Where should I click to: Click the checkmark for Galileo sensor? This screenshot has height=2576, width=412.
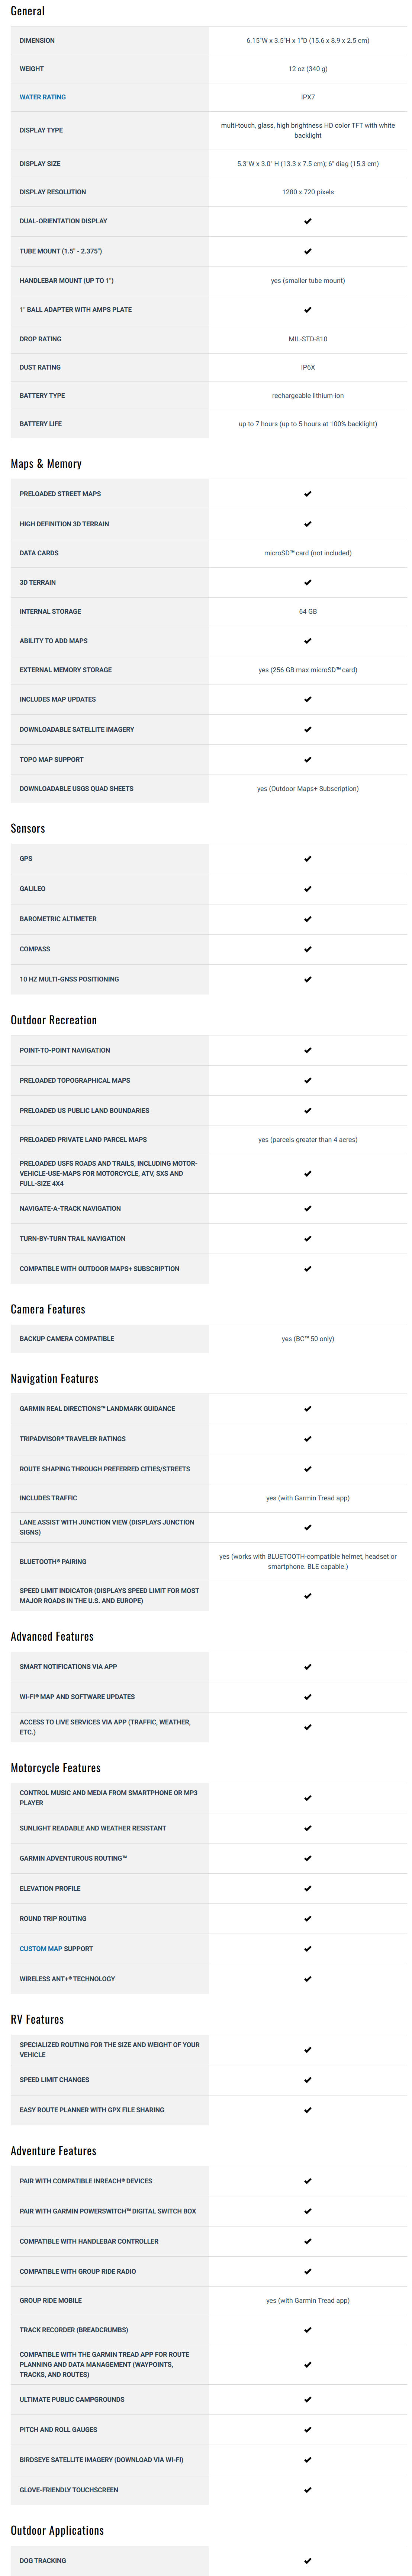pos(307,889)
